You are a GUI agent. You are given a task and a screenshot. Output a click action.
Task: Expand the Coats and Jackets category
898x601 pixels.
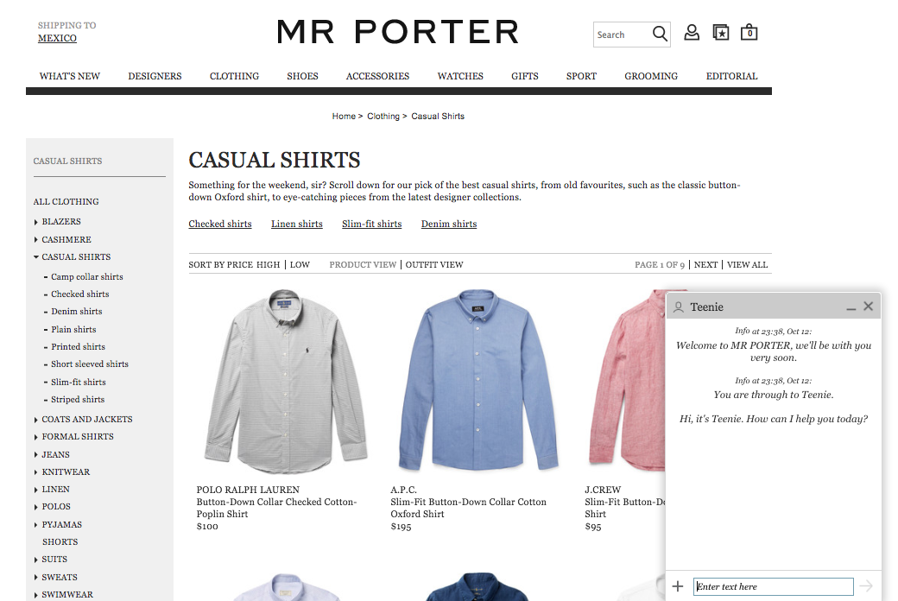pyautogui.click(x=36, y=420)
